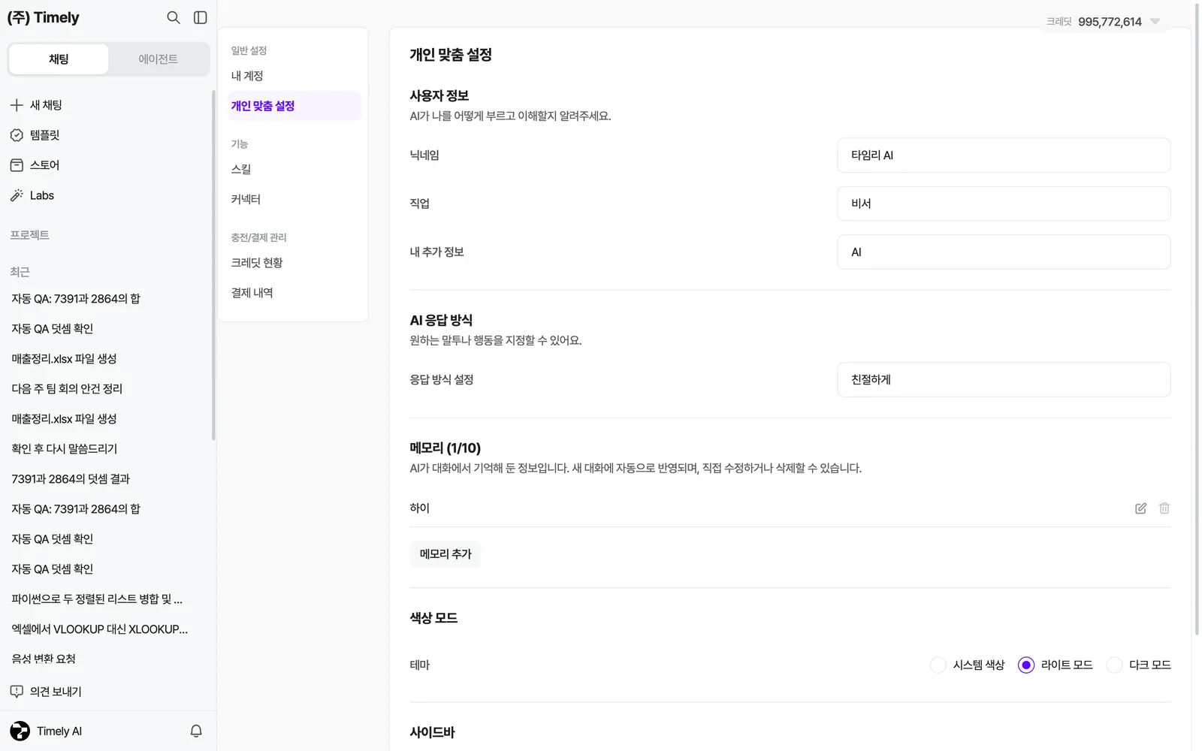The height and width of the screenshot is (751, 1202).
Task: Collapse sidebar with the panel toggle icon
Action: pyautogui.click(x=201, y=17)
